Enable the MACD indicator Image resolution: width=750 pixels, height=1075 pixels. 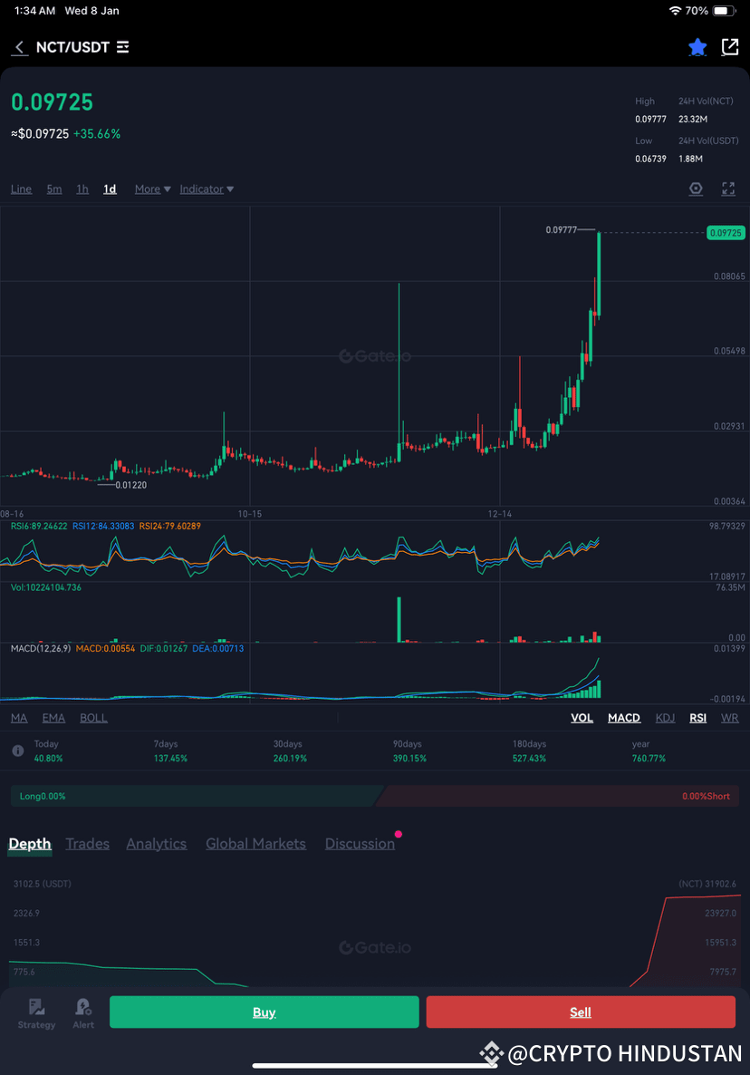click(623, 717)
